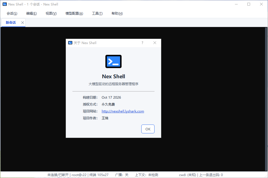Close the 关于 Nex Shell dialog
The width and height of the screenshot is (268, 178).
[x=155, y=43]
